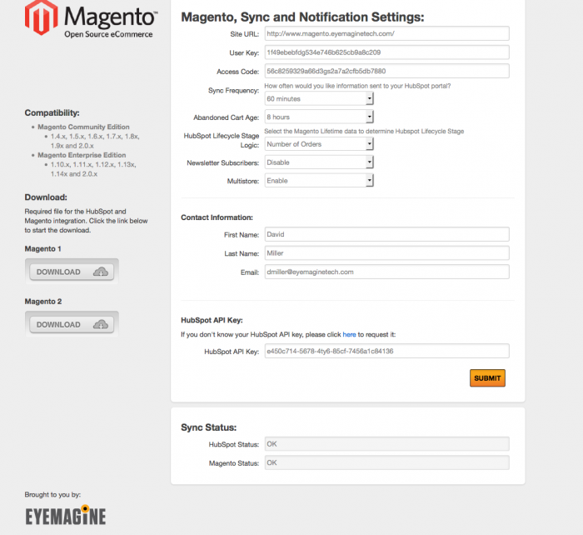Click the 'Sync Status:' heading
The image size is (583, 535).
208,427
